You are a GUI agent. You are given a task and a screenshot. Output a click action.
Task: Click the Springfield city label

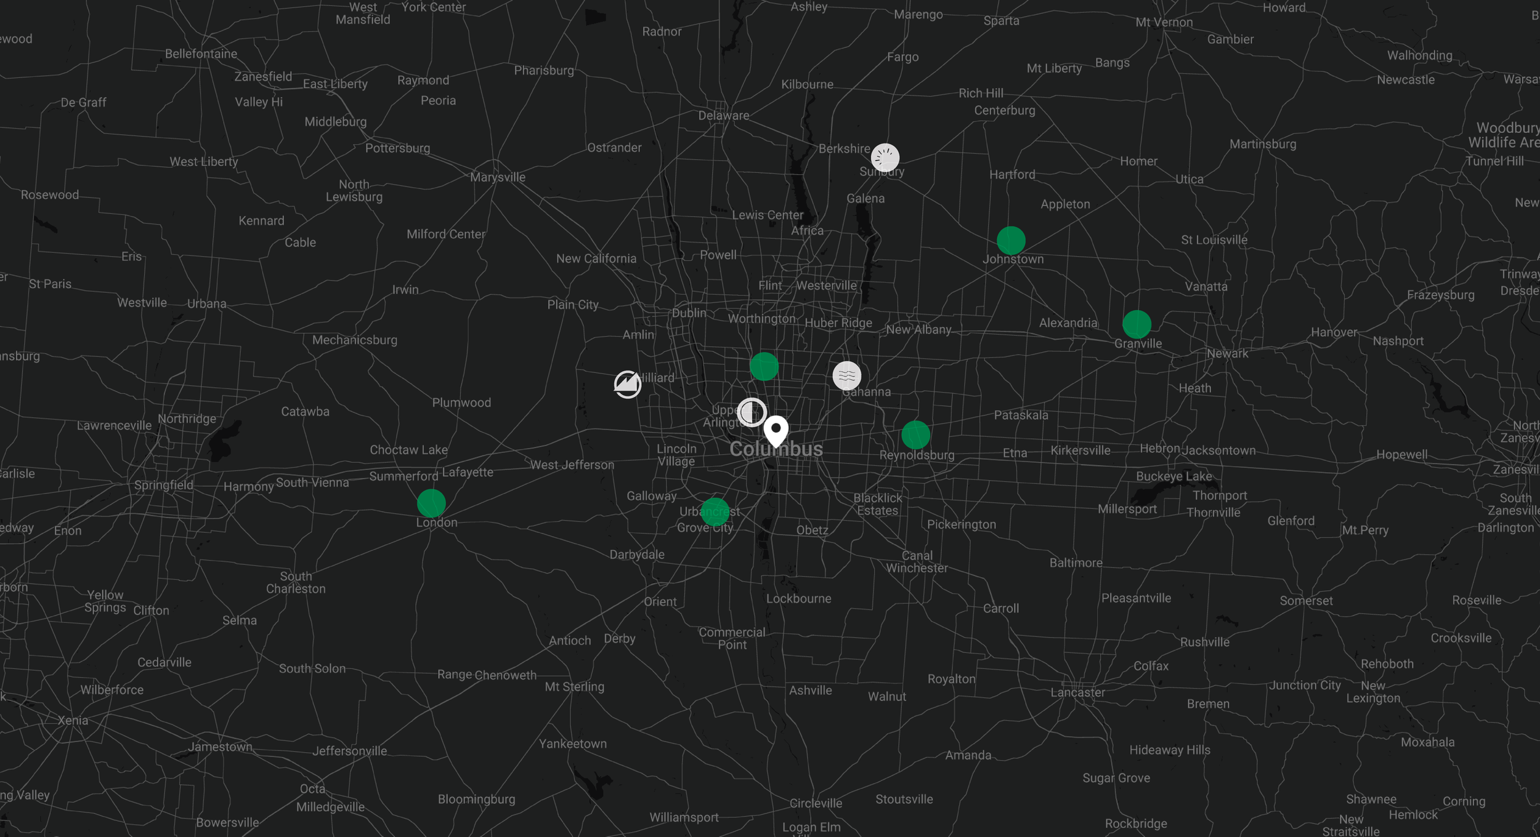point(163,485)
